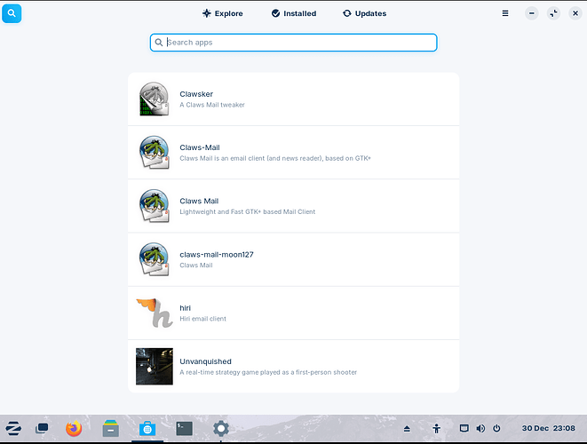
Task: Open the clock showing 30 Dec 23:08
Action: pyautogui.click(x=549, y=428)
